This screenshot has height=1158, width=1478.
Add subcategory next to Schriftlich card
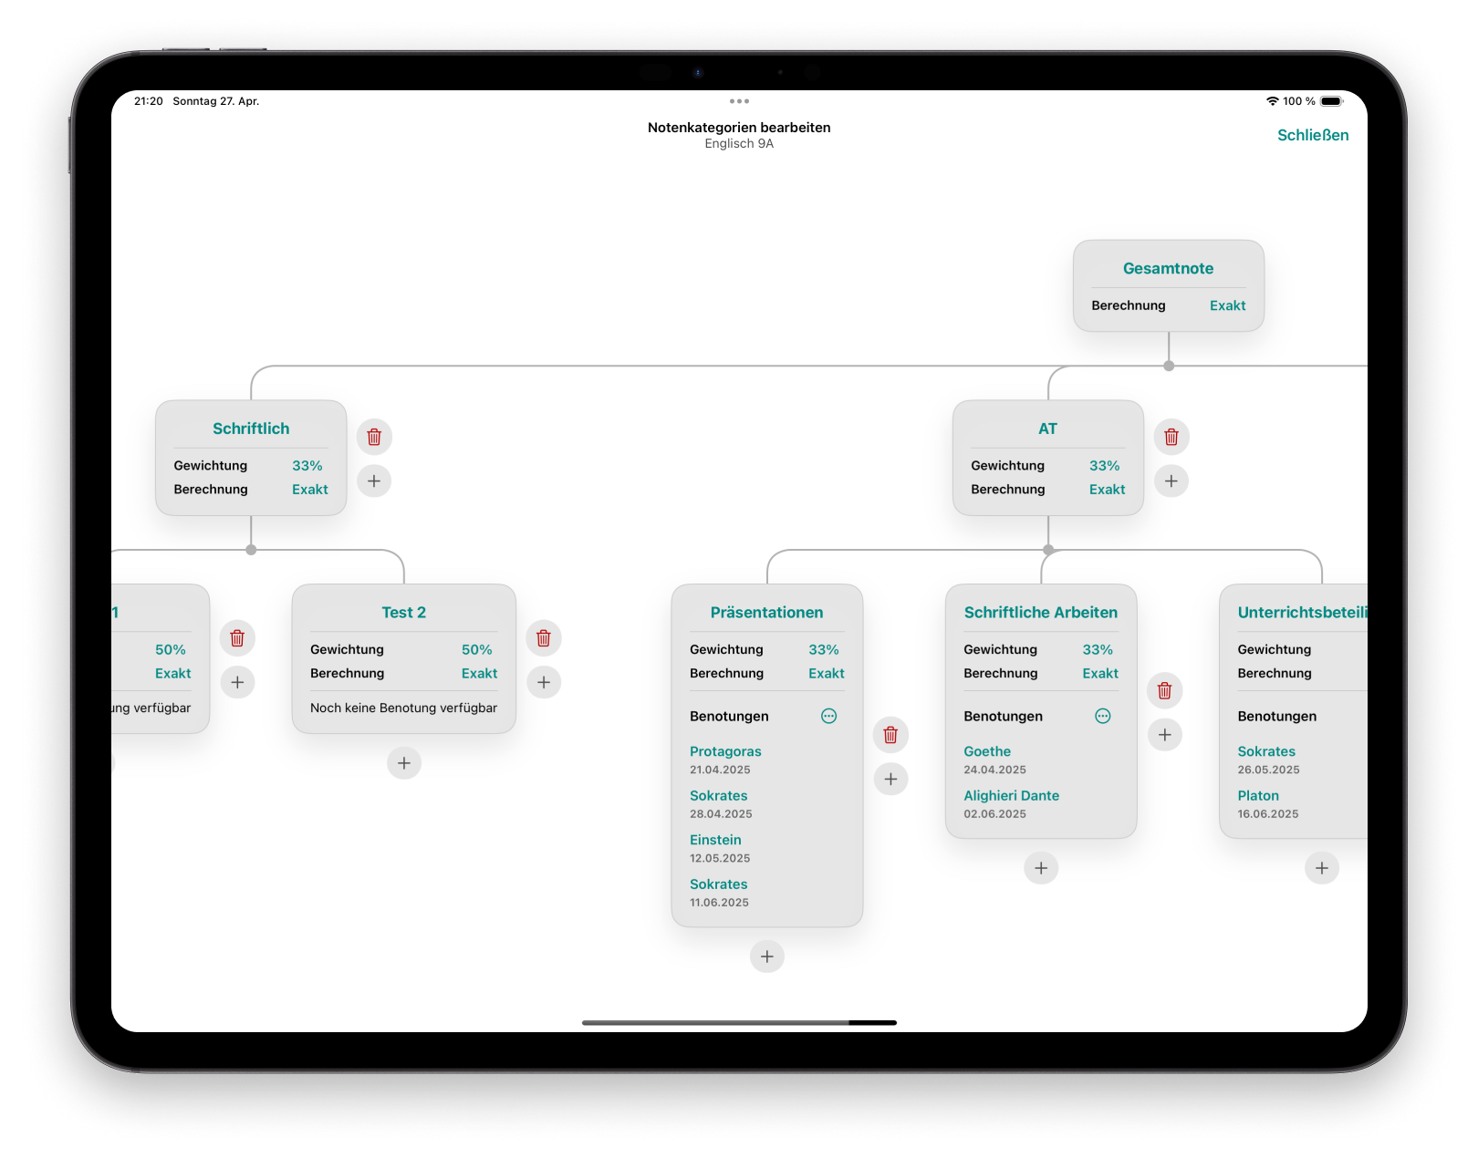click(x=374, y=481)
